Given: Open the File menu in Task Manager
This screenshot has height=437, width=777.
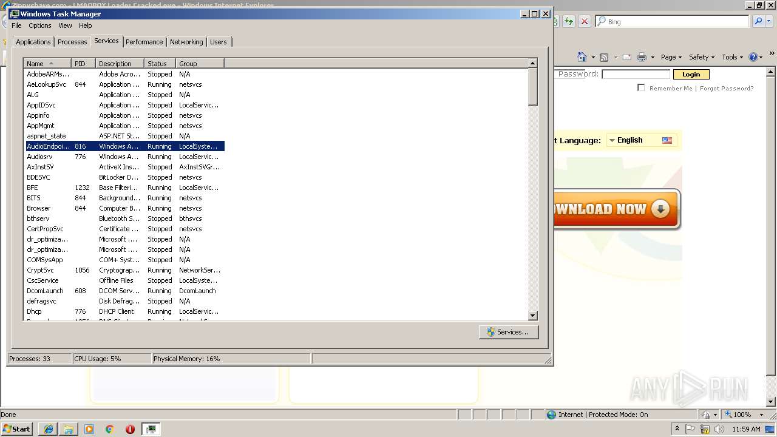Looking at the screenshot, I should click(x=16, y=25).
